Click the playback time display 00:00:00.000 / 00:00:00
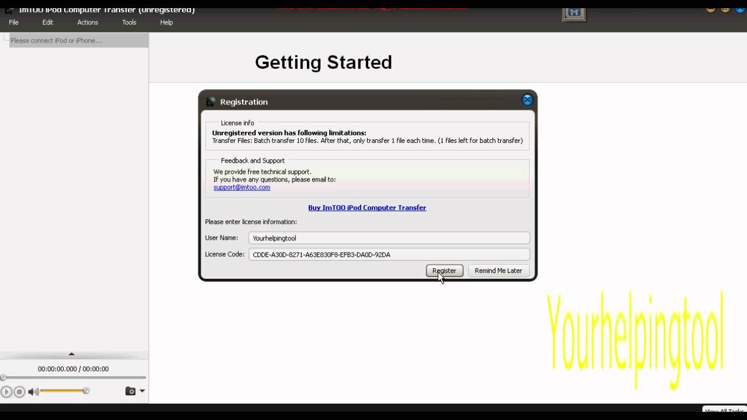This screenshot has width=747, height=420. pos(73,369)
